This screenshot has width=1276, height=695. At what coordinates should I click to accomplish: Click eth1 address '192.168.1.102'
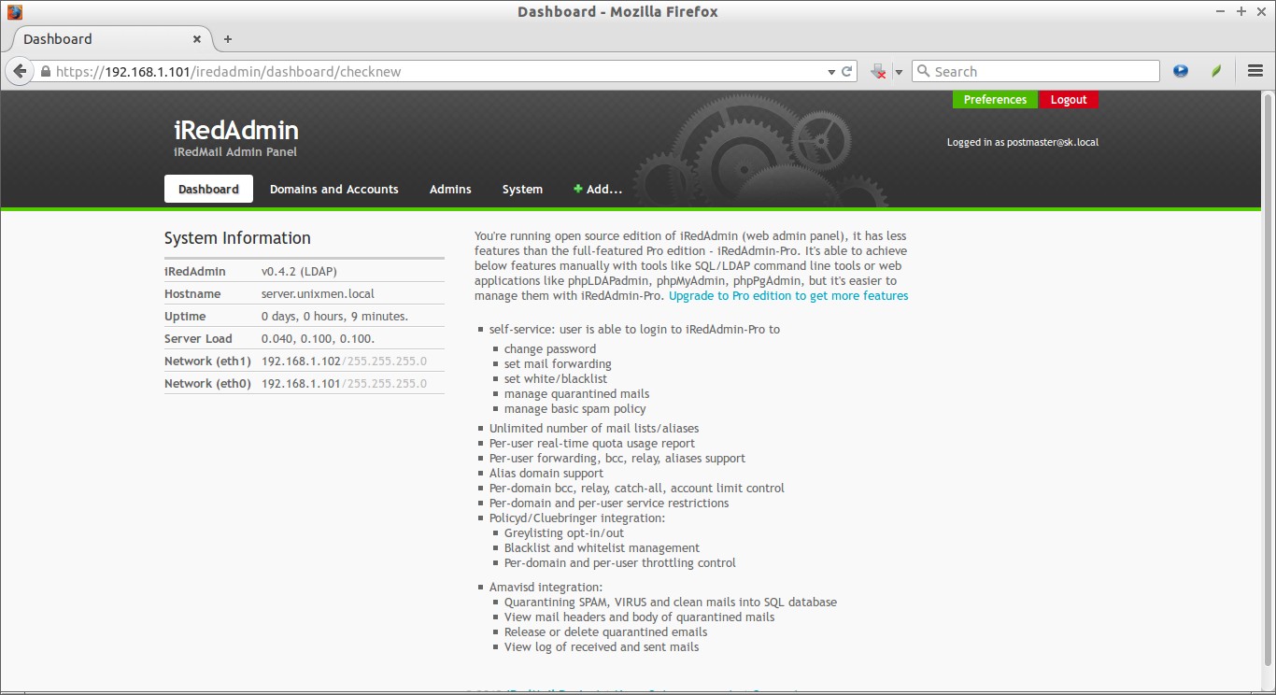(x=301, y=361)
